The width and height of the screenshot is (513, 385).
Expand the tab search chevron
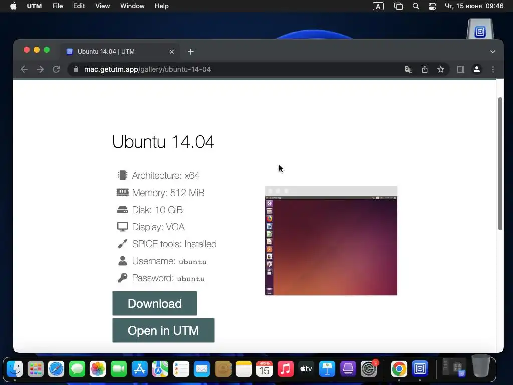(x=493, y=52)
